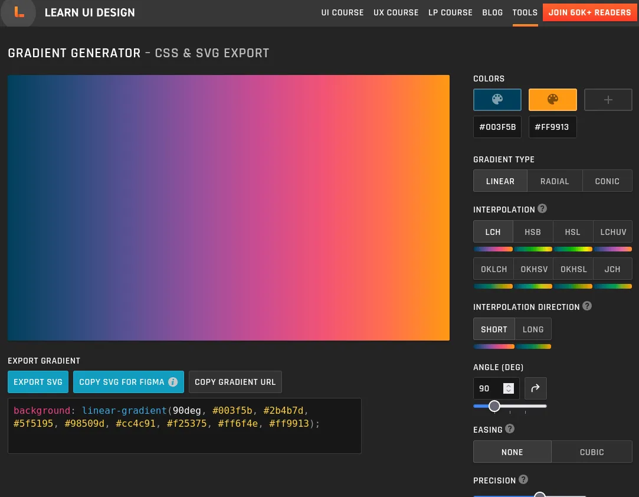This screenshot has width=639, height=497.
Task: Choose HSB interpolation mode
Action: click(x=533, y=232)
